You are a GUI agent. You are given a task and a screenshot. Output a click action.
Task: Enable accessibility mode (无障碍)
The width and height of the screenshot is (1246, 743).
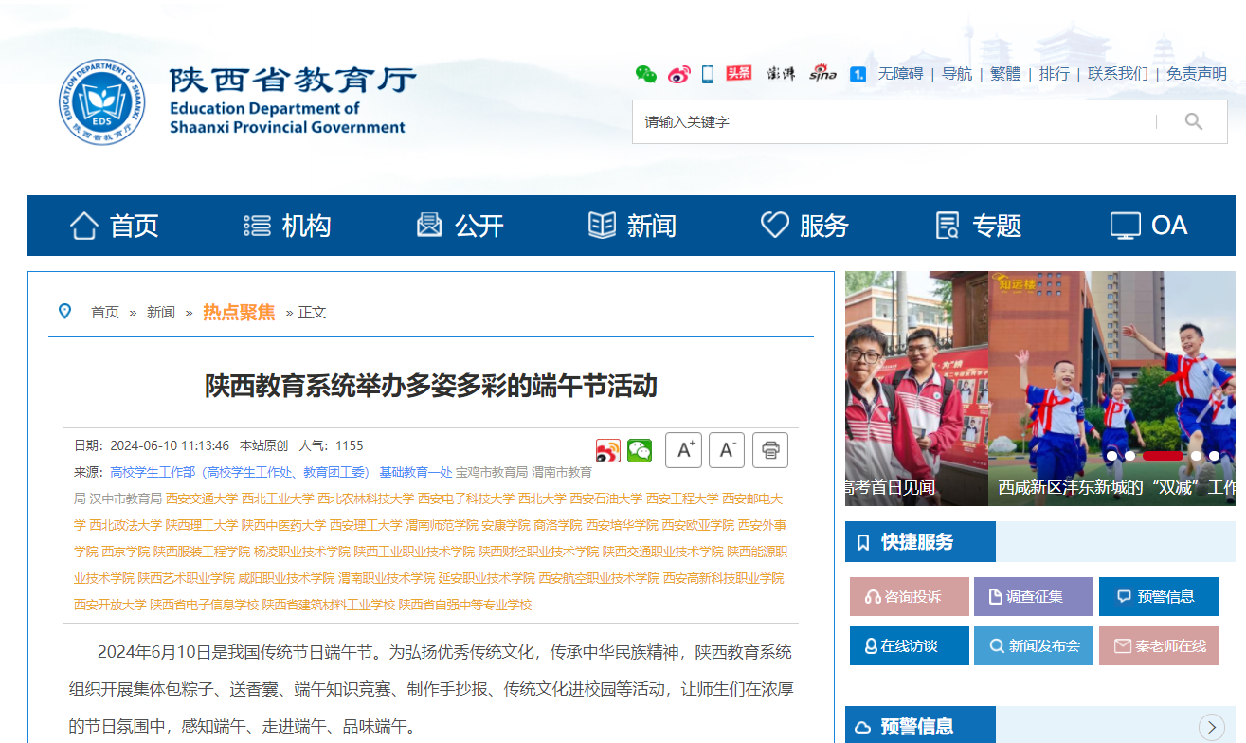point(900,74)
